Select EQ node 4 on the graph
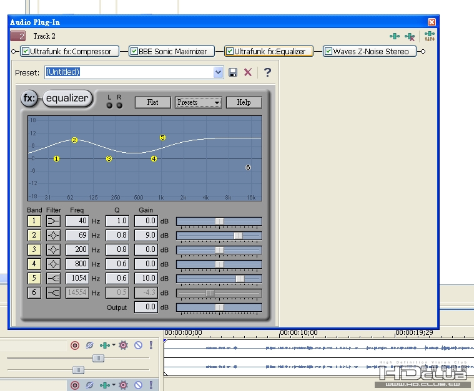 click(154, 159)
